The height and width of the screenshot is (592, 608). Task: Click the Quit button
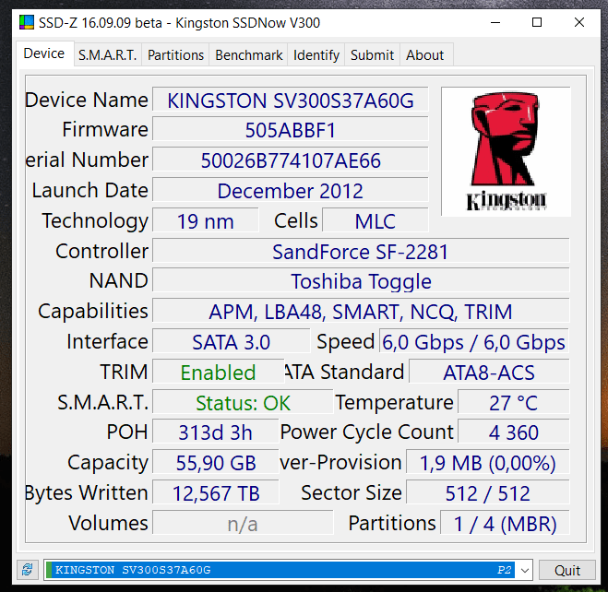click(567, 570)
